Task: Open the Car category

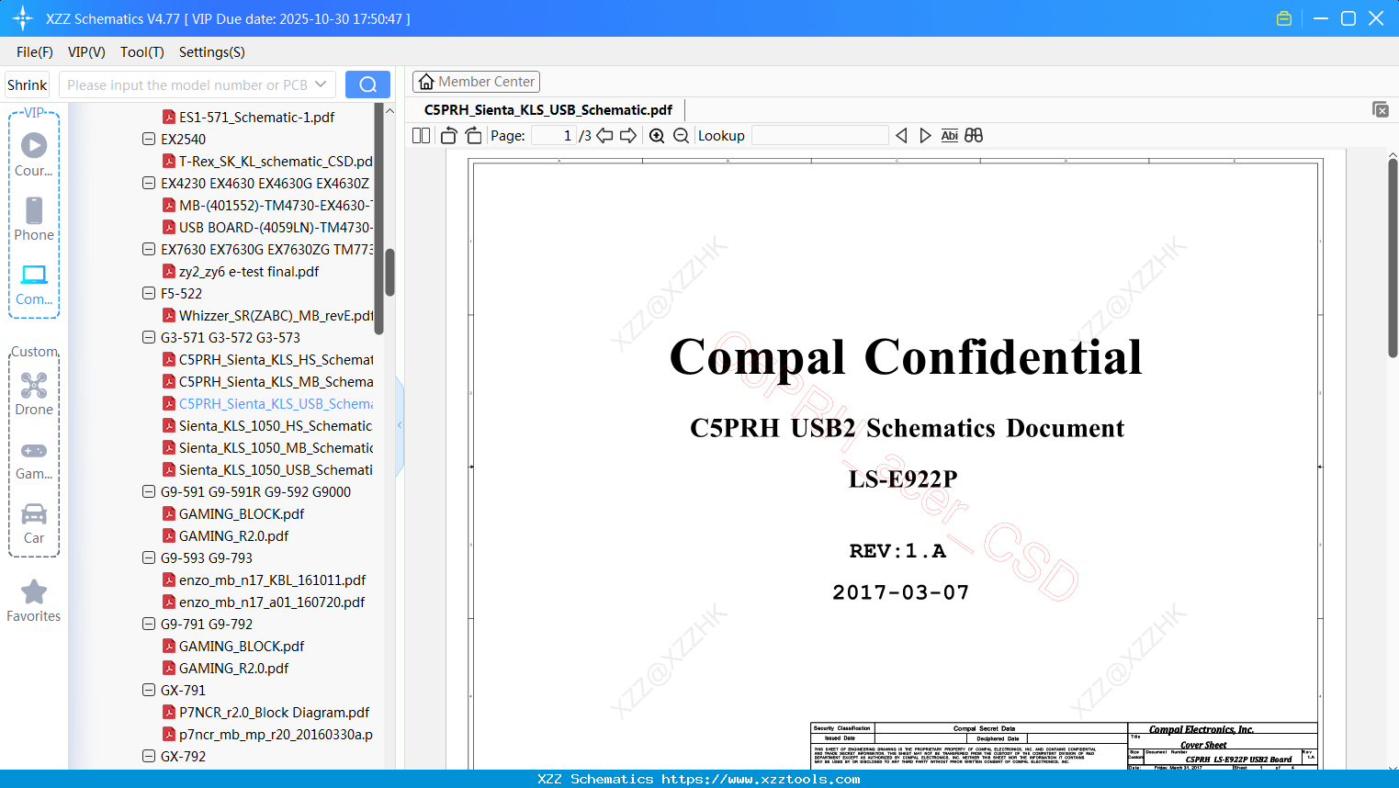Action: [34, 513]
